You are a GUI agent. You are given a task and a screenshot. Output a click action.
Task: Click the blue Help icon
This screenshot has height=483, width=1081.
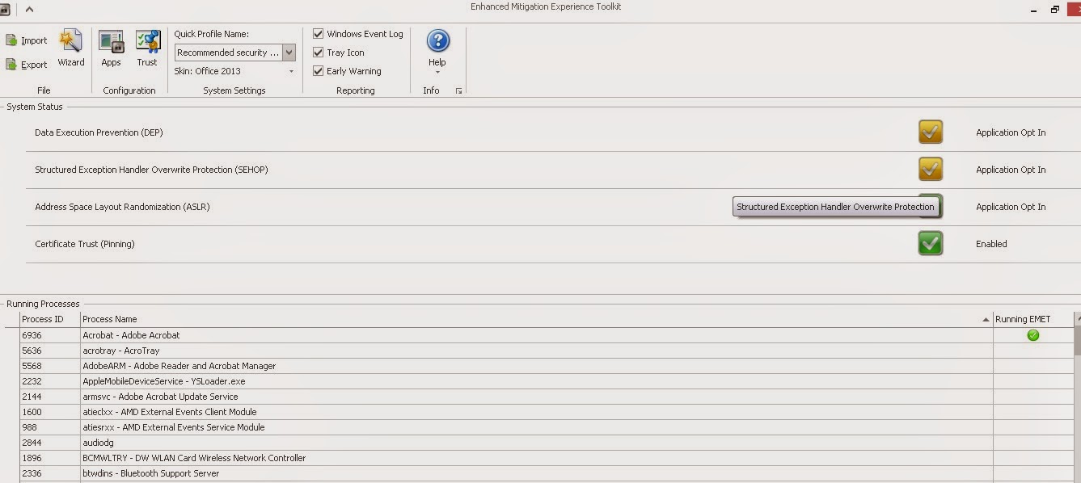(x=437, y=41)
